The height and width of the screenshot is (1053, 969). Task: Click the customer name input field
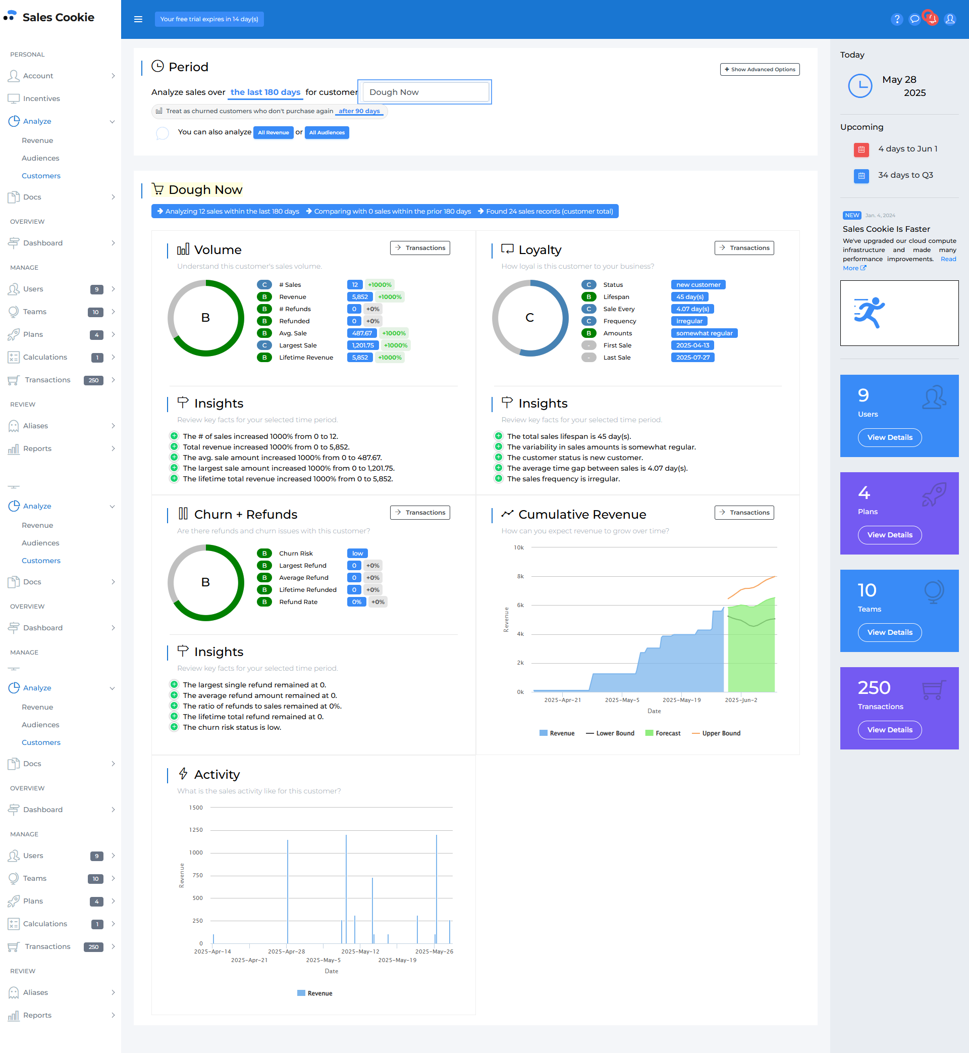pyautogui.click(x=425, y=92)
